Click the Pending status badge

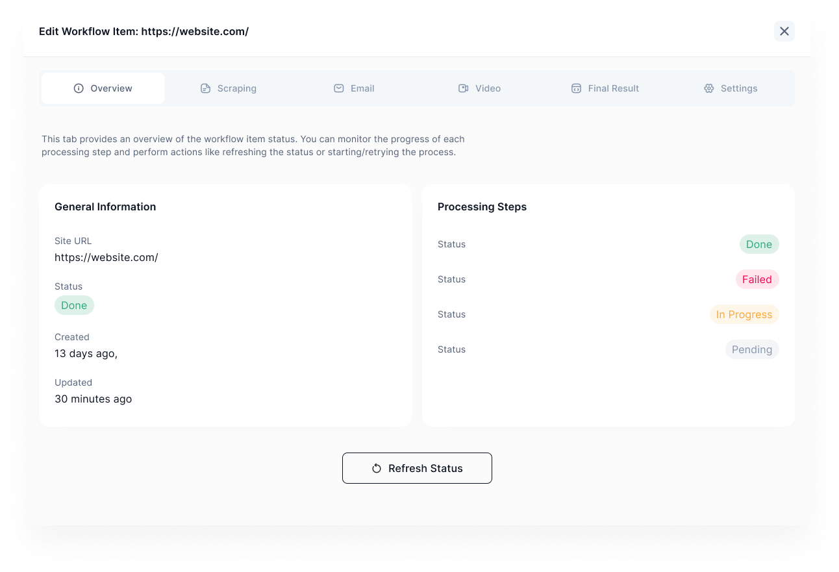[x=752, y=349]
